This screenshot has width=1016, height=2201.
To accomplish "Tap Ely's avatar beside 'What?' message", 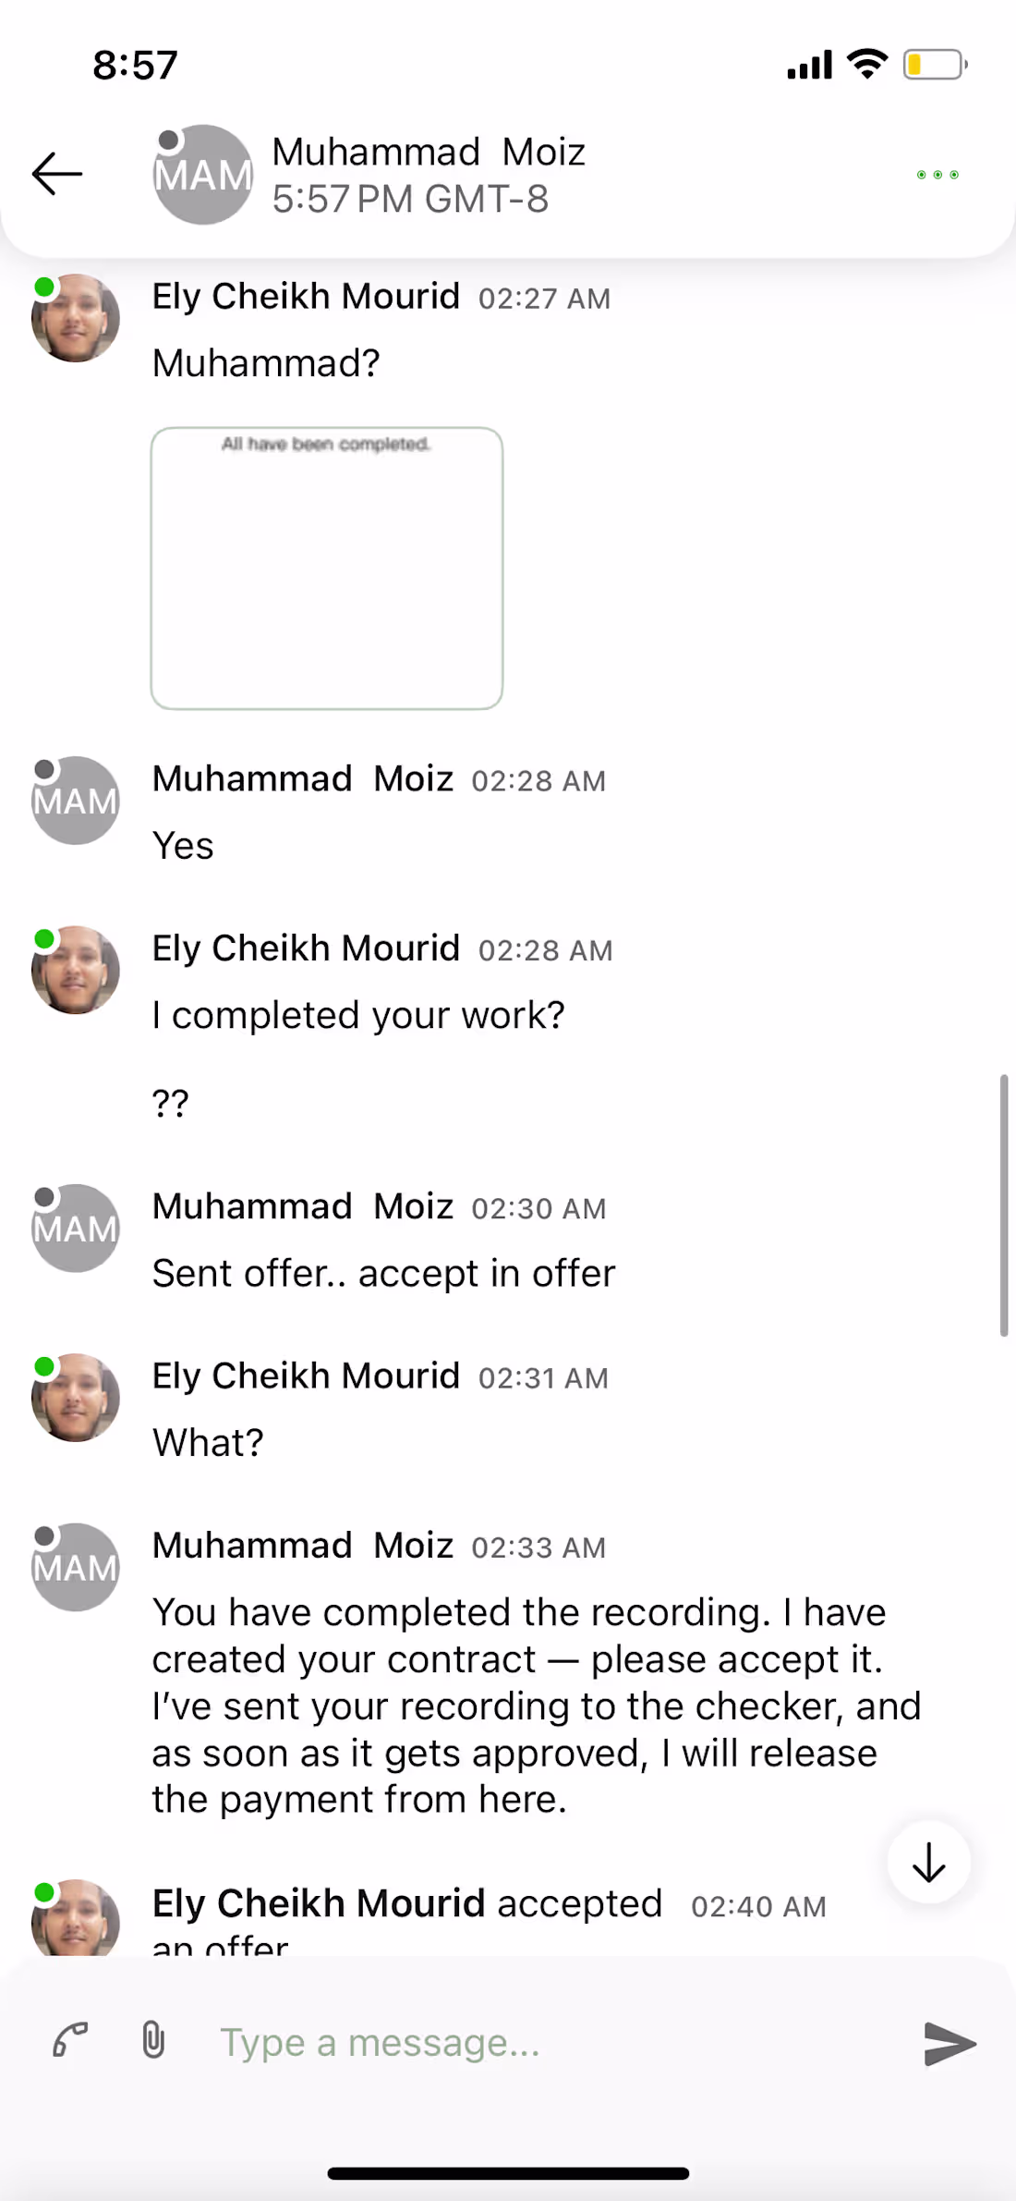I will pyautogui.click(x=76, y=1398).
